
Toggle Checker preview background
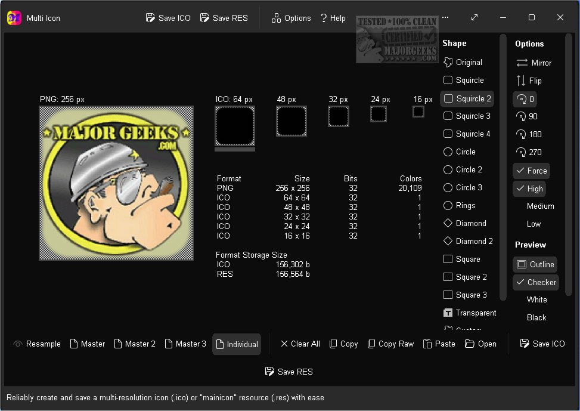click(536, 282)
